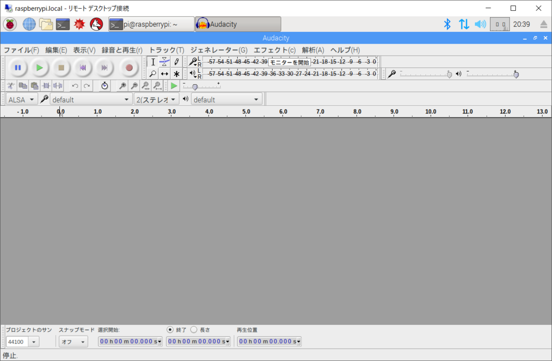Open the Raspberry Pi start menu
552x361 pixels.
10,24
